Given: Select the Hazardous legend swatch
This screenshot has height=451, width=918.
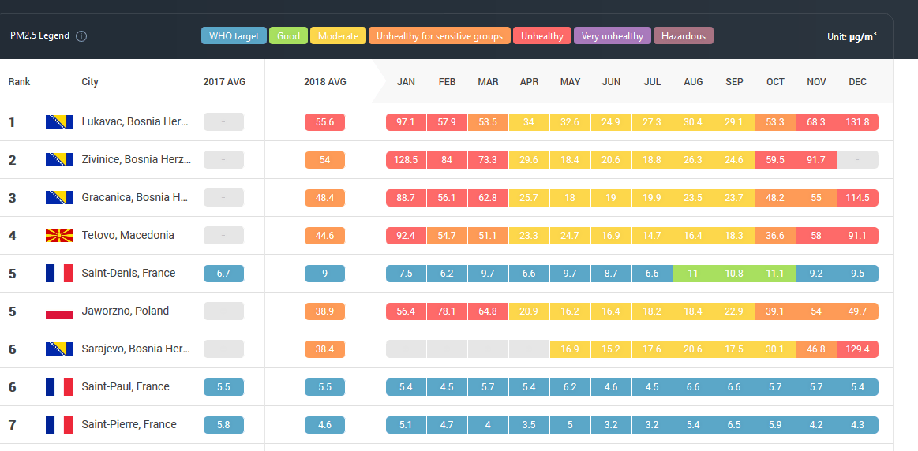Looking at the screenshot, I should tap(683, 36).
